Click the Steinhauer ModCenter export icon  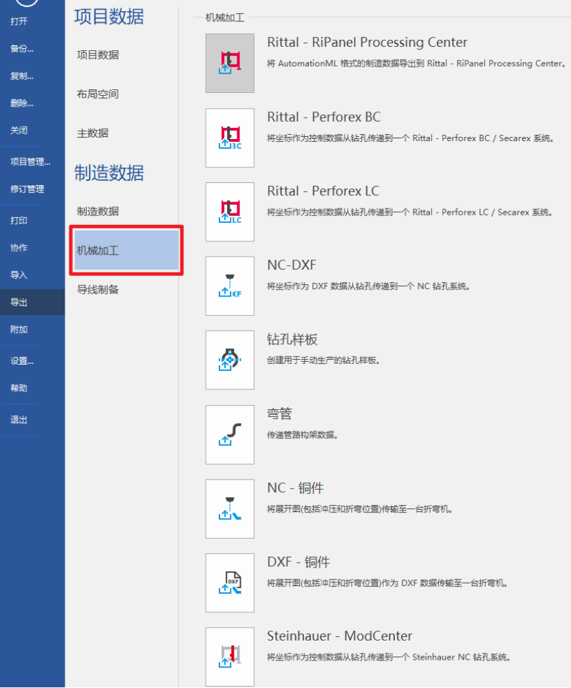230,657
